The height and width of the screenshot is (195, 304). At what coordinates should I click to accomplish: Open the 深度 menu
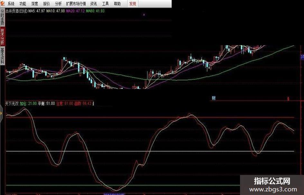pyautogui.click(x=35, y=4)
